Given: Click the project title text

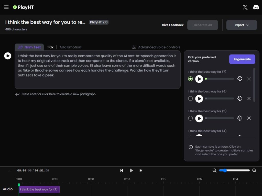Looking at the screenshot, I should (45, 22).
